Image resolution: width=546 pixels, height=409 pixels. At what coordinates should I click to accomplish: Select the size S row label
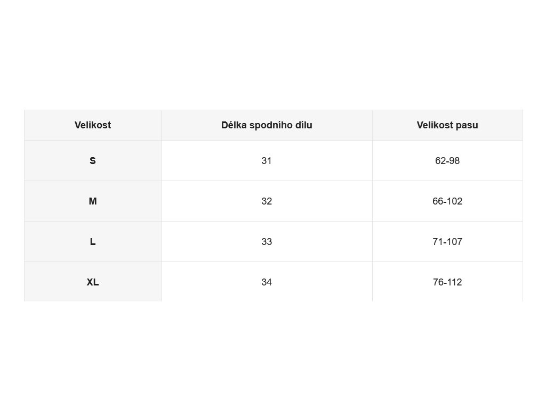tap(93, 160)
